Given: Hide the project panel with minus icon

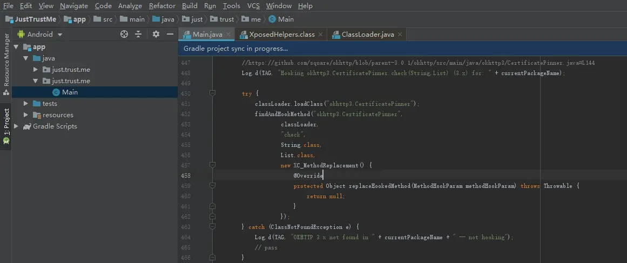Looking at the screenshot, I should point(170,35).
